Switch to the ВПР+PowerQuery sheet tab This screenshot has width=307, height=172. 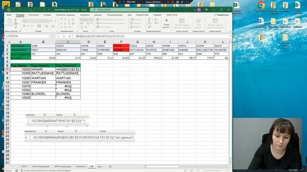pos(63,167)
